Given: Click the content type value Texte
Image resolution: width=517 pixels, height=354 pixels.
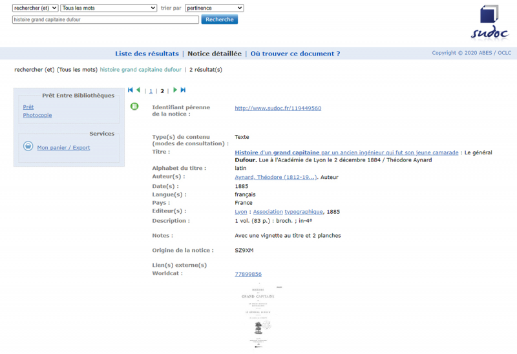Looking at the screenshot, I should [x=242, y=137].
